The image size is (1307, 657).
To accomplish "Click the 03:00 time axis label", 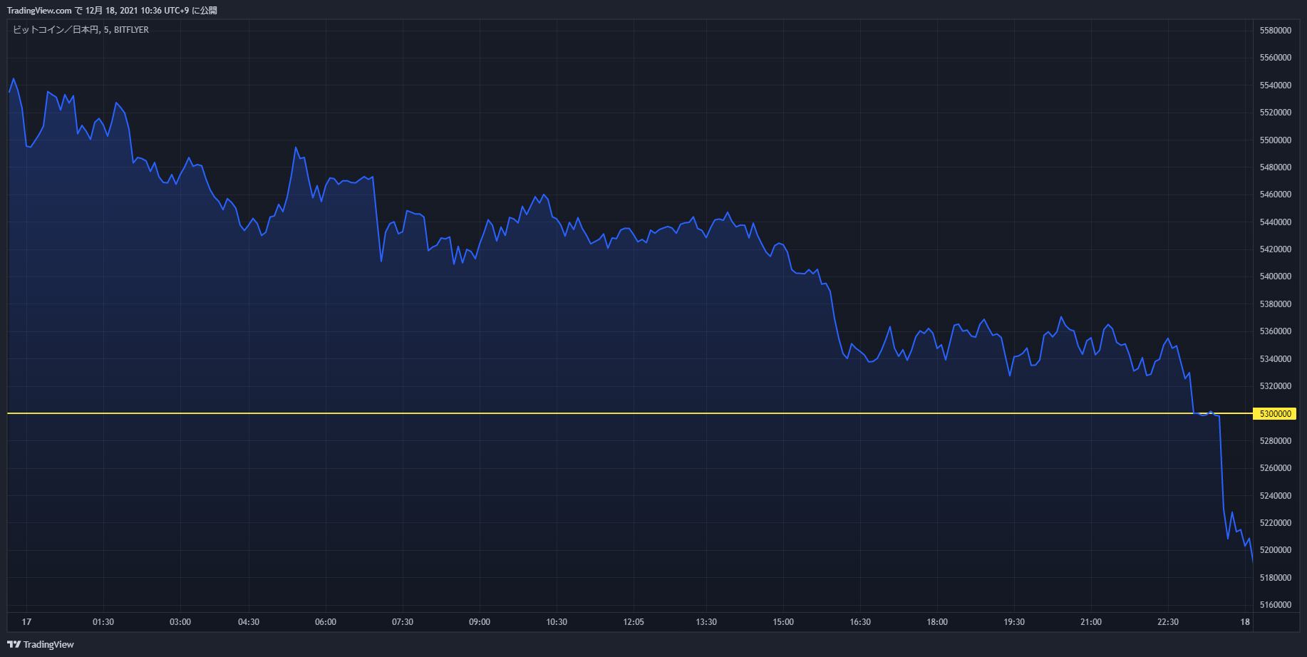I will [180, 622].
